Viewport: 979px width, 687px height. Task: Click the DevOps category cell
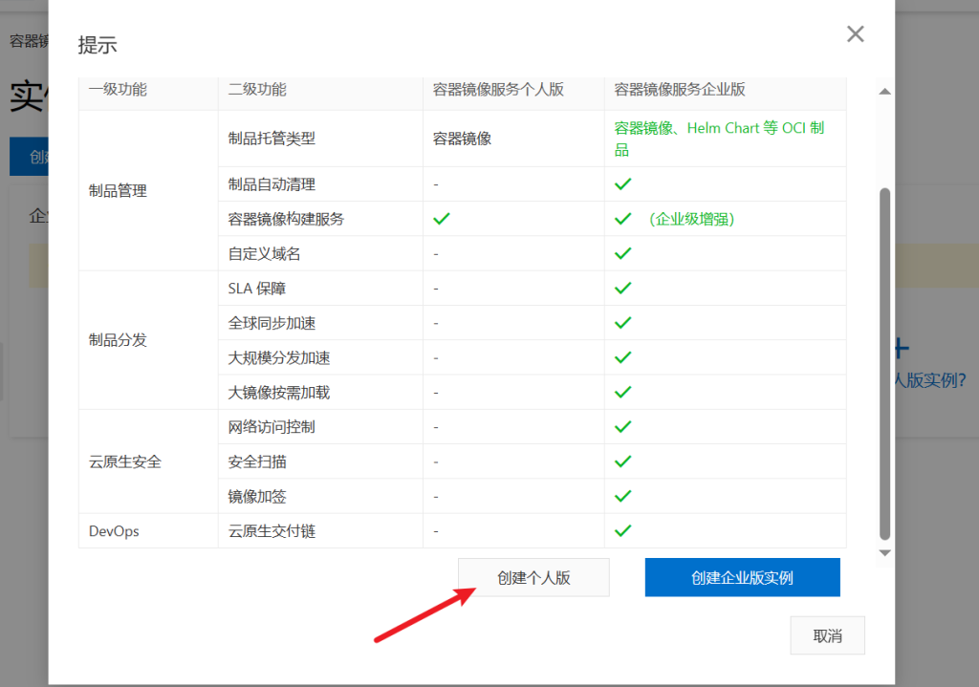114,530
